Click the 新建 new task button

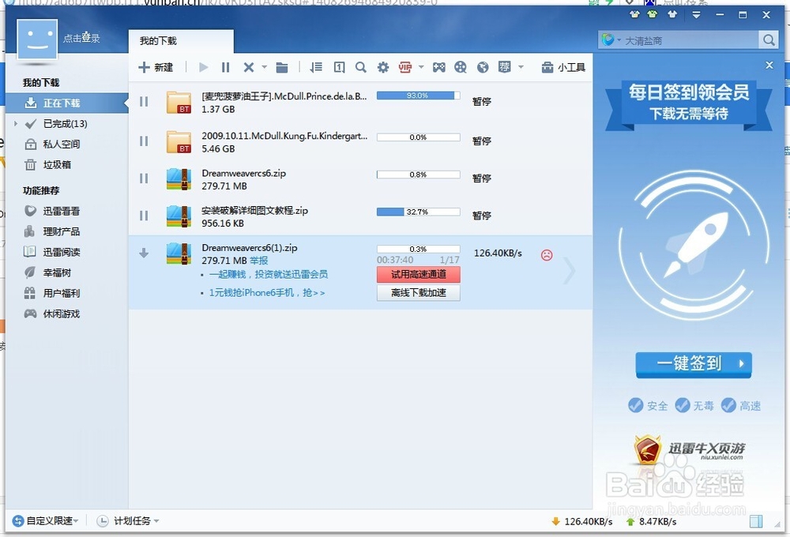click(156, 67)
